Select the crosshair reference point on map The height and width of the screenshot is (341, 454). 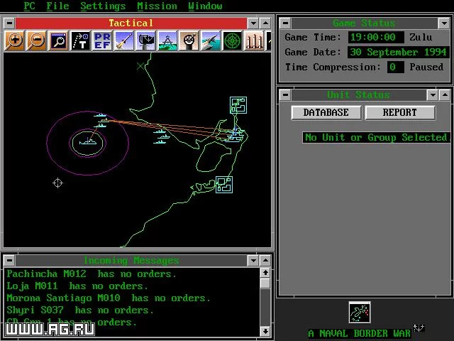[x=57, y=183]
